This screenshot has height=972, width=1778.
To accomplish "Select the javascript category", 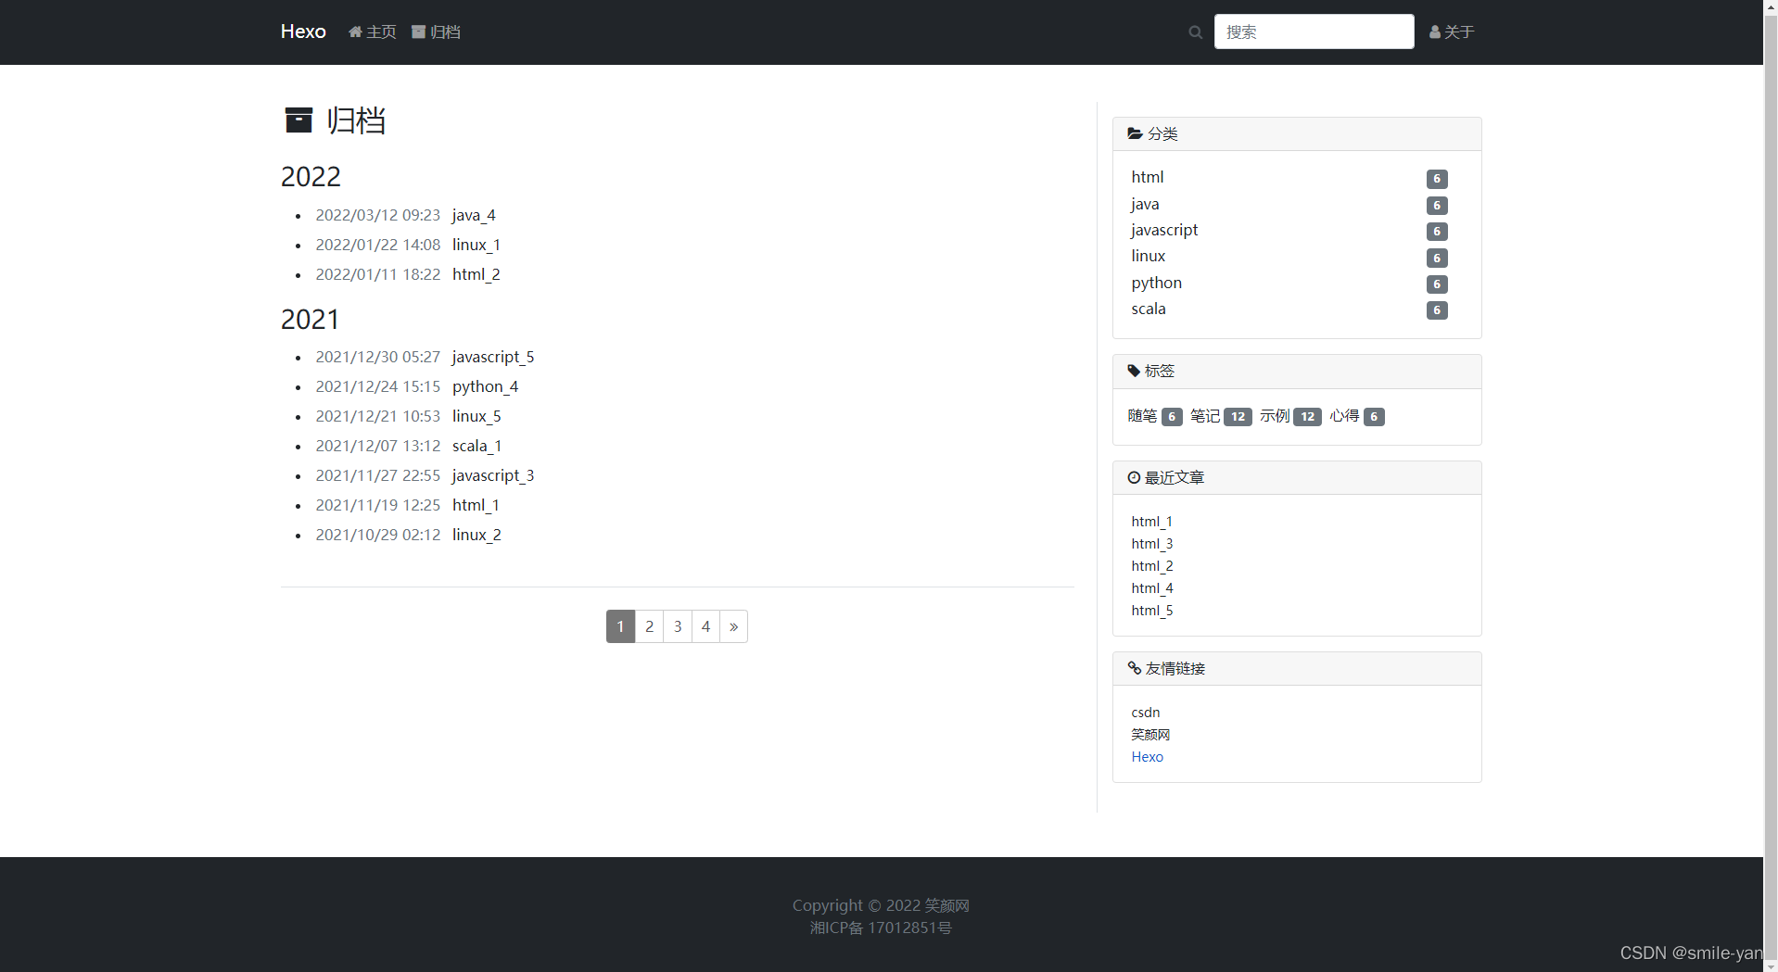I will [x=1164, y=230].
